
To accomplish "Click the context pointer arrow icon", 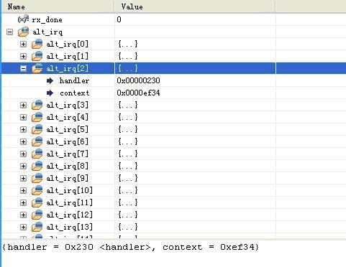I will (50, 93).
